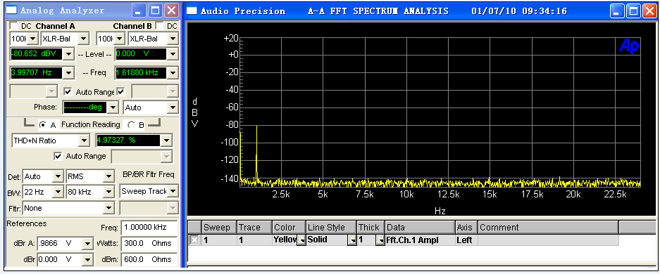
Task: Click the Thick column header
Action: point(371,228)
